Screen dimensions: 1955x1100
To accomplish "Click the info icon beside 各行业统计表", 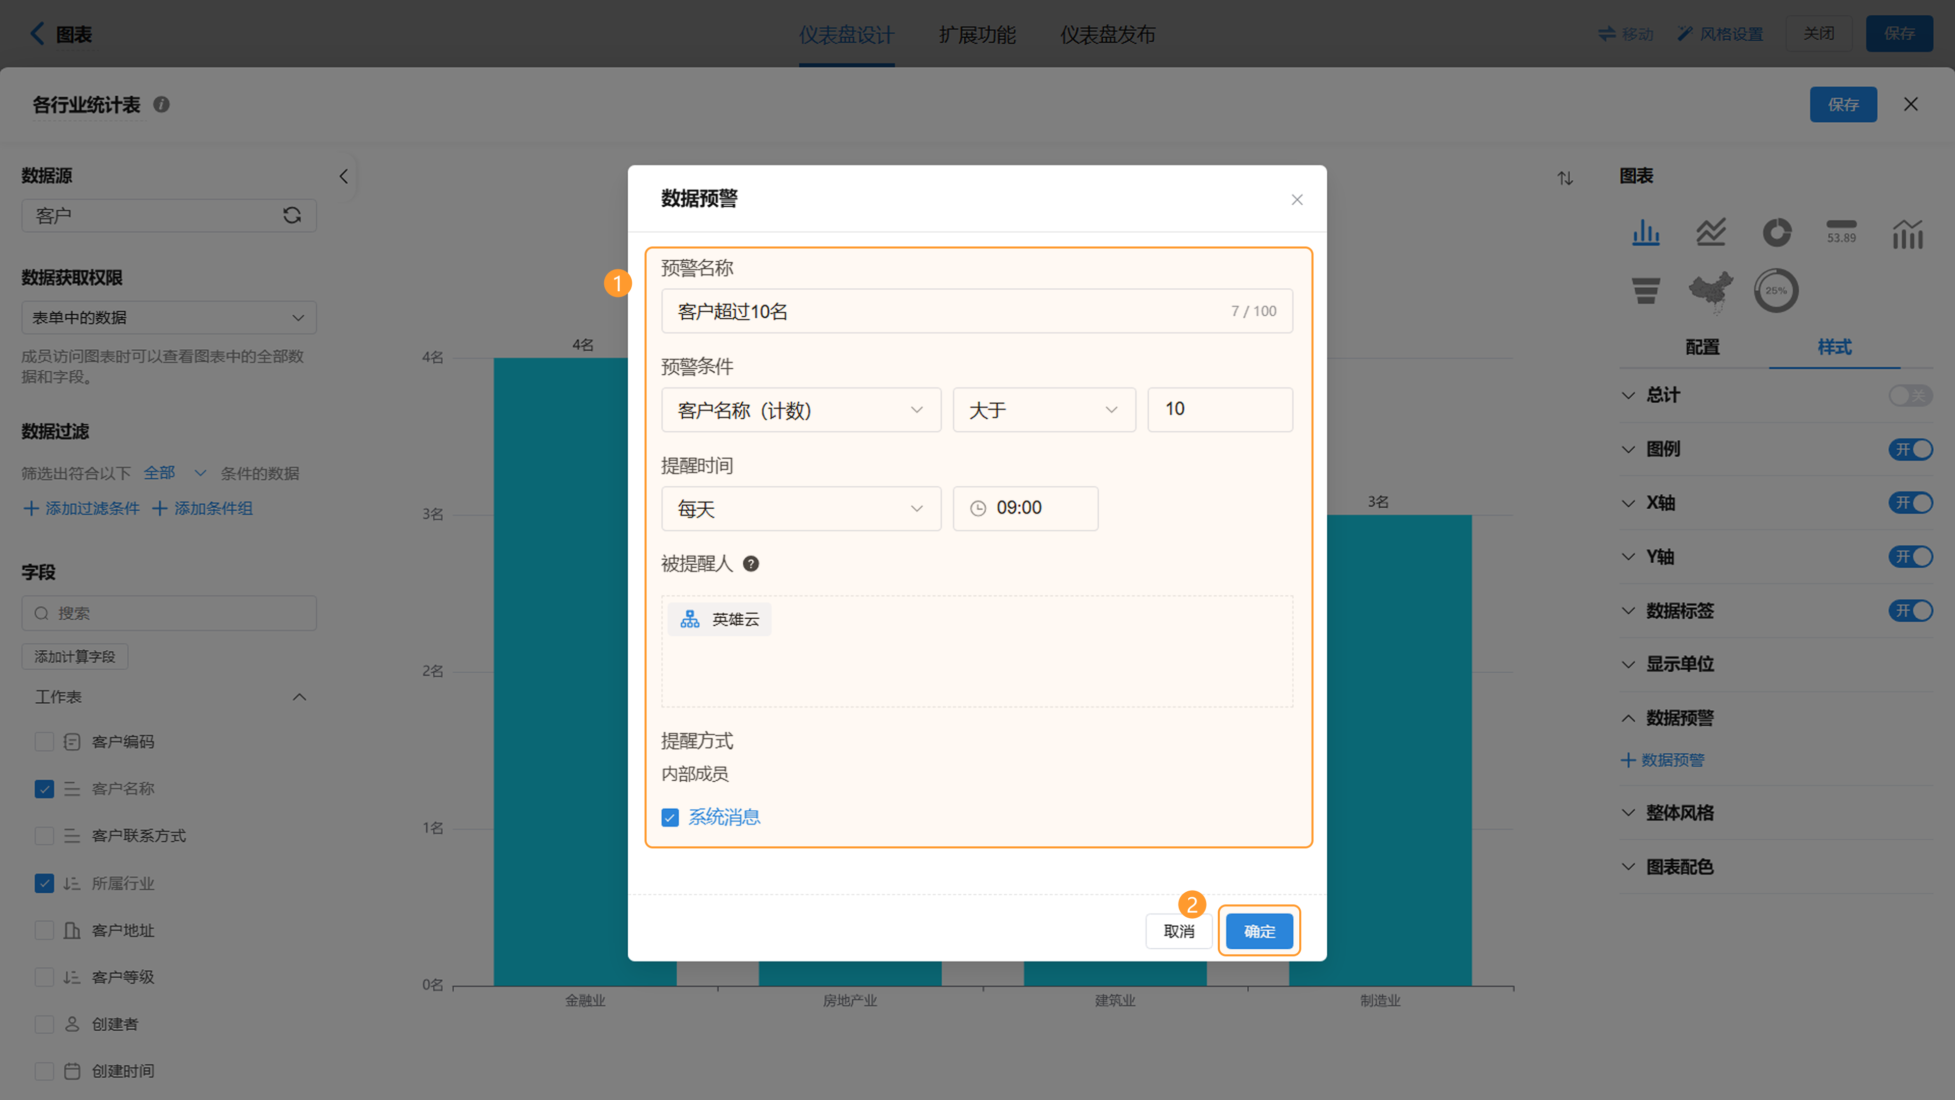I will click(161, 105).
